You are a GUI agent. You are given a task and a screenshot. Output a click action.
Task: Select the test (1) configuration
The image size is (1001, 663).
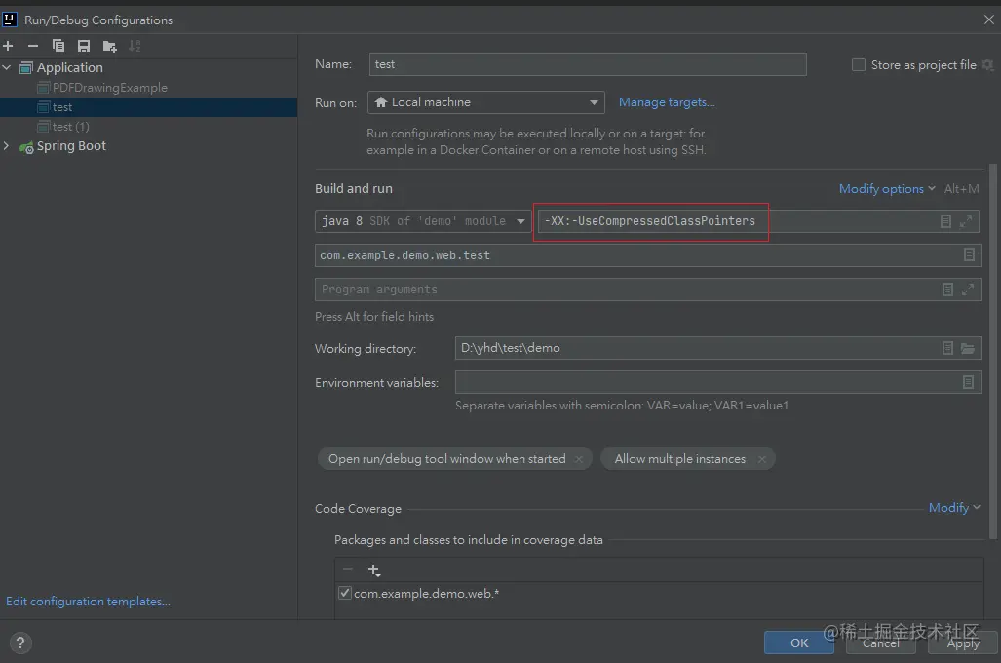71,127
